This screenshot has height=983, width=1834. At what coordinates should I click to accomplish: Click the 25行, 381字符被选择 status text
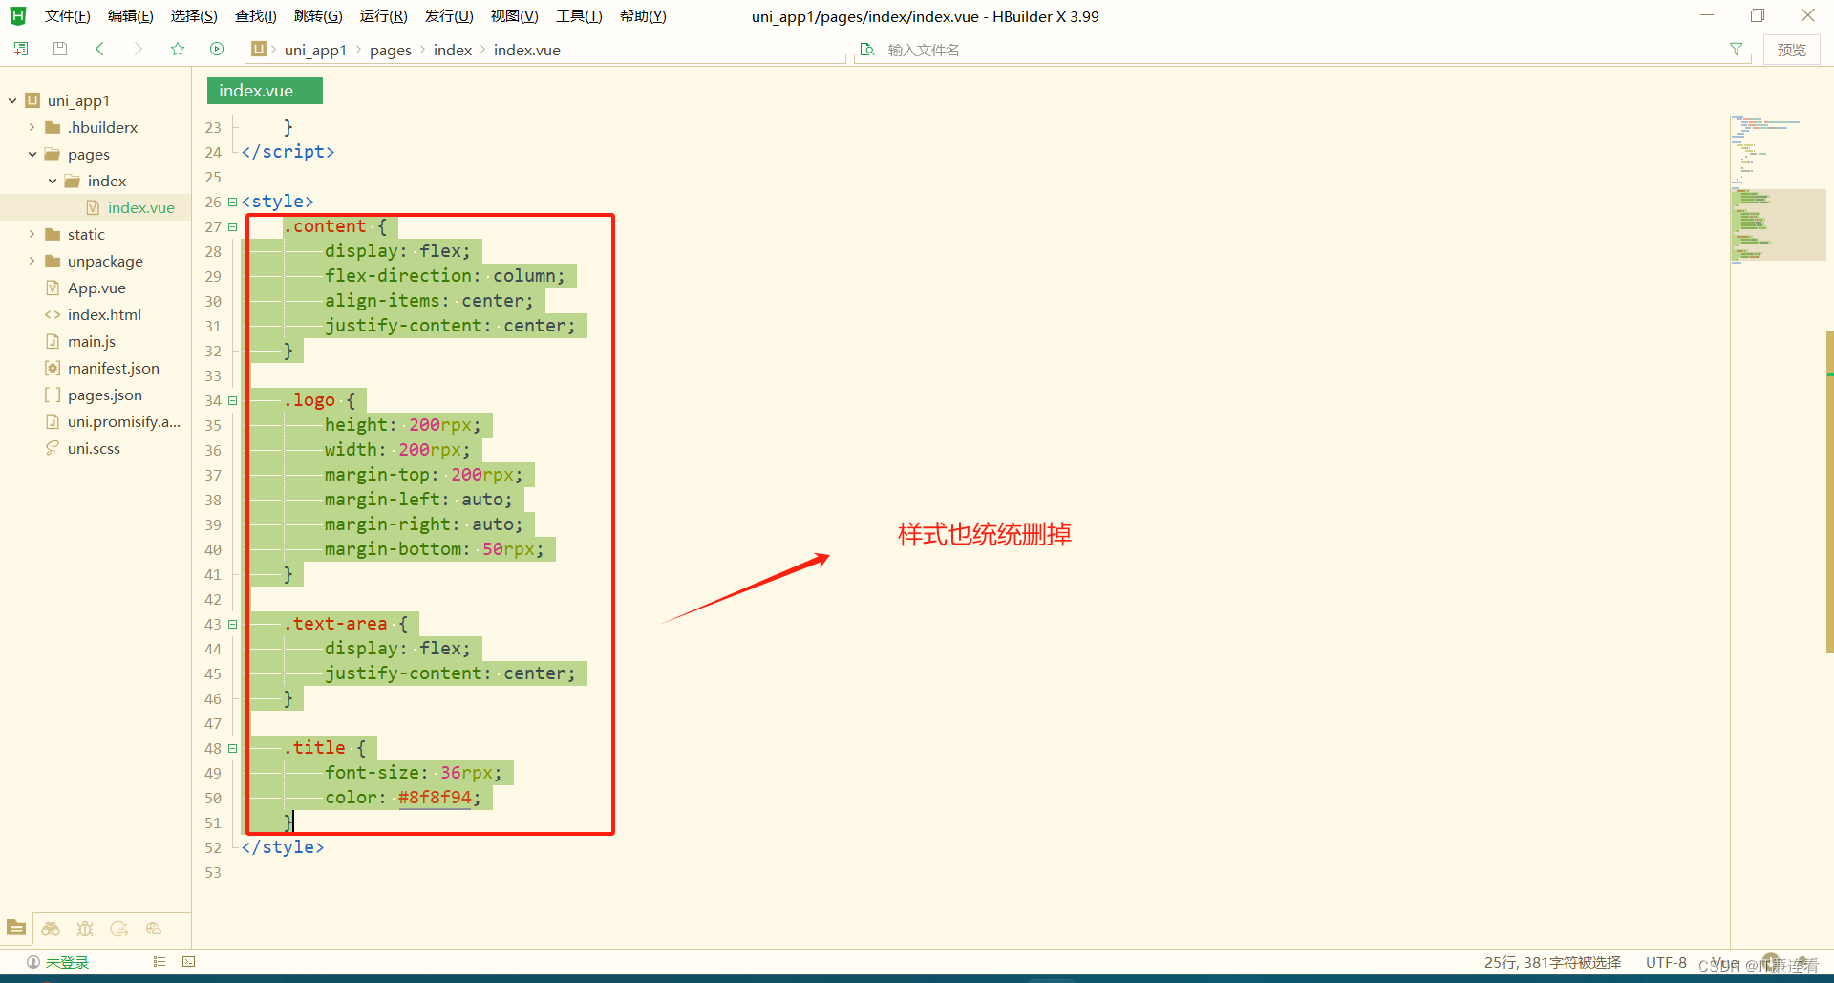(1552, 962)
